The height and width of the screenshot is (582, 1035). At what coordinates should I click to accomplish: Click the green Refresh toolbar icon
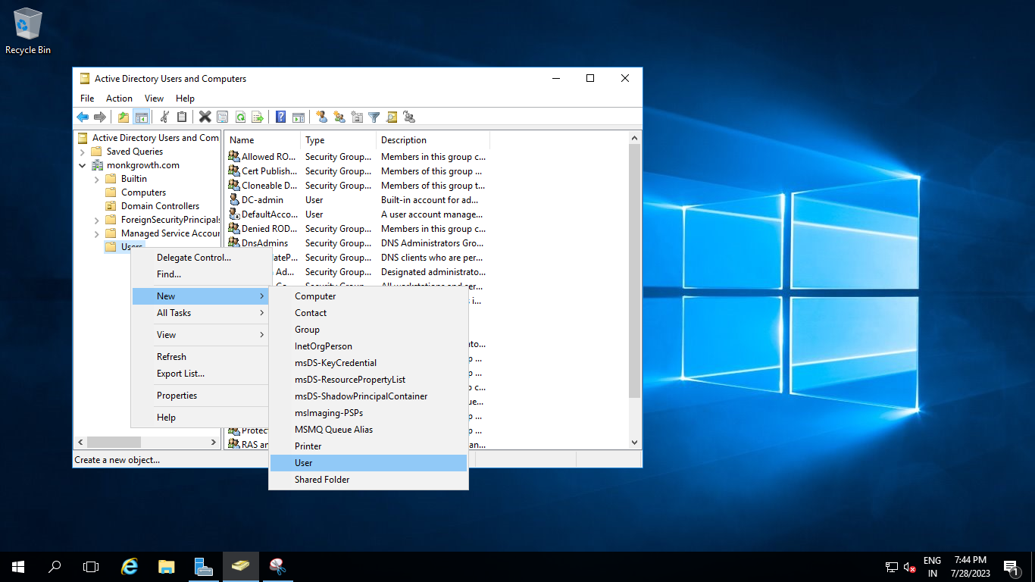click(x=239, y=117)
